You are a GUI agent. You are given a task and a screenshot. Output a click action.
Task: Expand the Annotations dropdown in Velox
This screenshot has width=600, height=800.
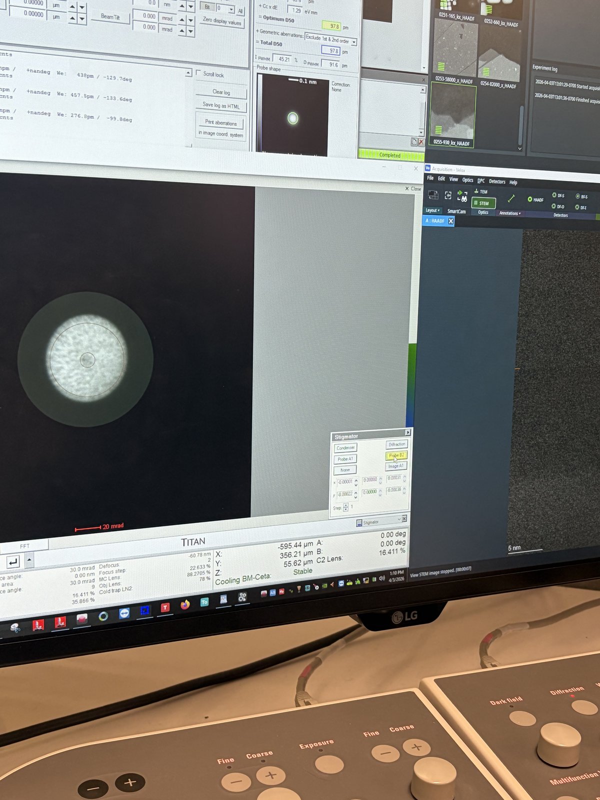click(510, 213)
